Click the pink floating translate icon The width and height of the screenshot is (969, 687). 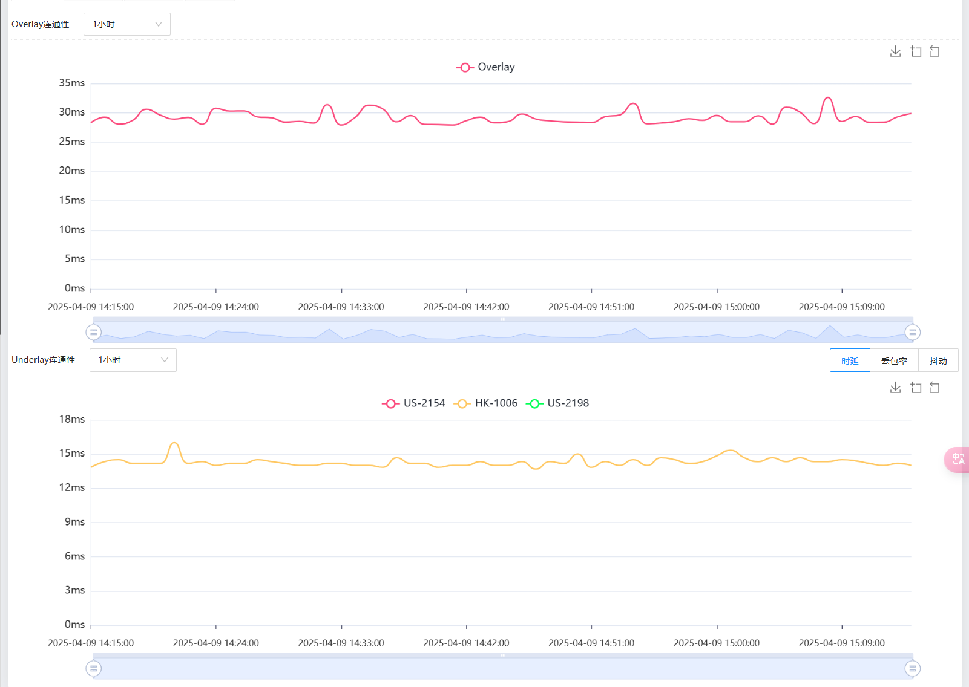958,460
